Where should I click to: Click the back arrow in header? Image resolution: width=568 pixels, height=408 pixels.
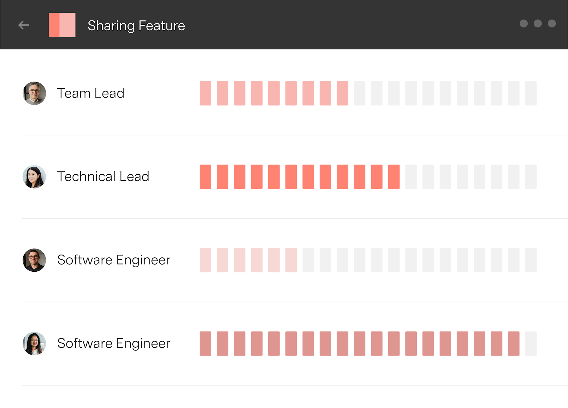(24, 25)
